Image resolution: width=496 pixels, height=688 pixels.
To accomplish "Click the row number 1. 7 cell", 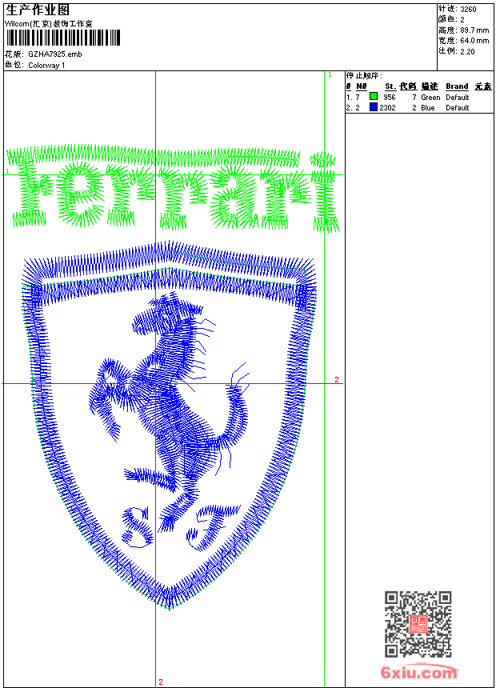I will [353, 97].
